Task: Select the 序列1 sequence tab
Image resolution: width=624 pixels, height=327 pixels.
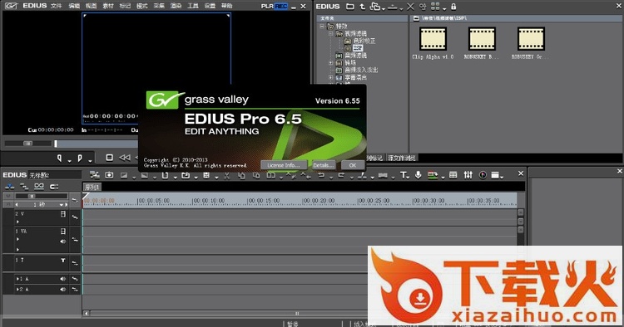Action: click(x=92, y=187)
